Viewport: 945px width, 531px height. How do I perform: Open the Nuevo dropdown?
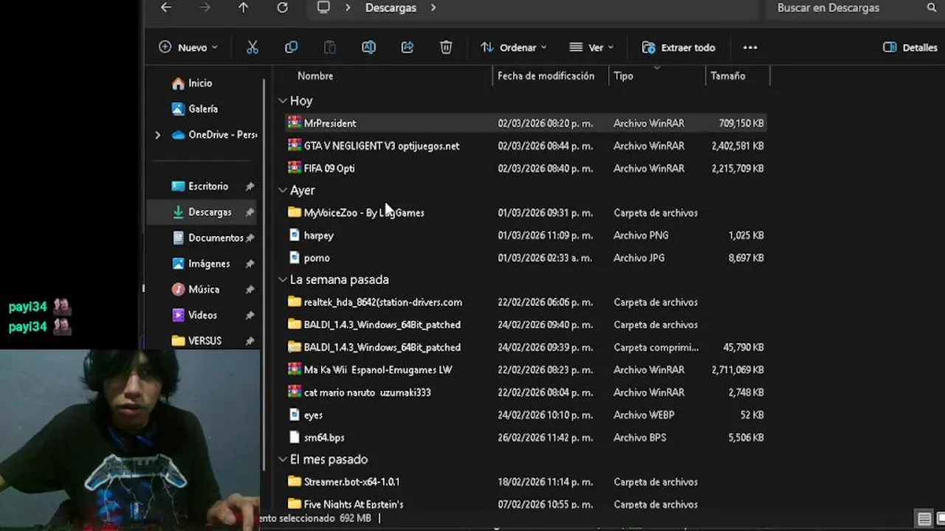[188, 47]
